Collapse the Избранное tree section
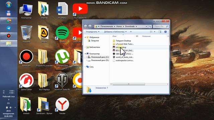The height and width of the screenshot is (120, 214). point(85,37)
